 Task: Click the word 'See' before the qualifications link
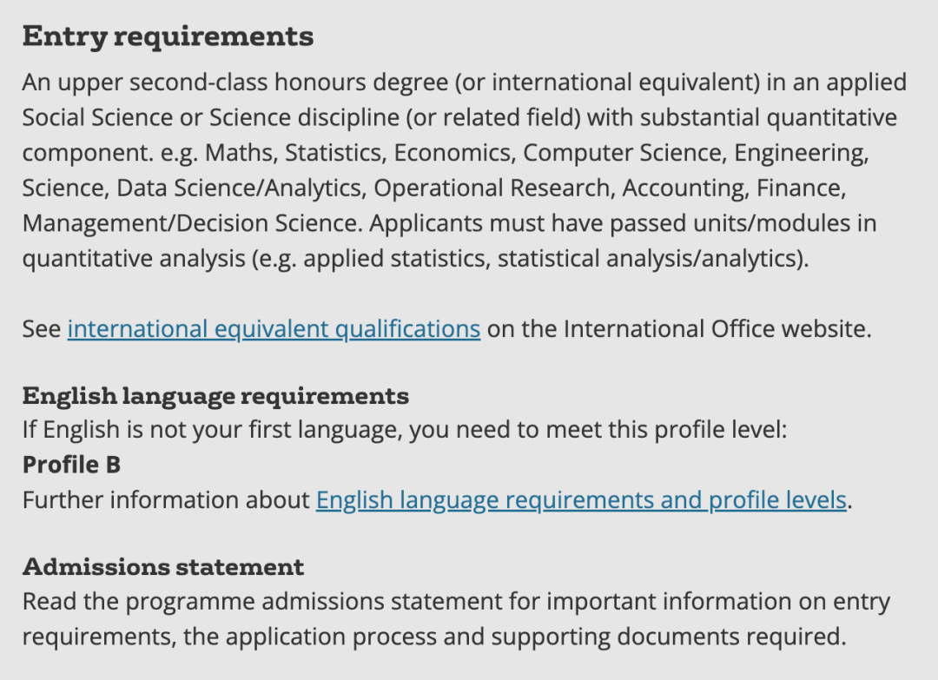pos(42,329)
